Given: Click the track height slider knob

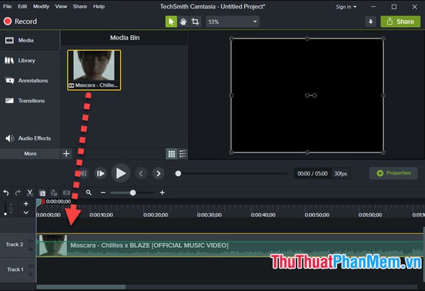Looking at the screenshot, I should click(5, 214).
